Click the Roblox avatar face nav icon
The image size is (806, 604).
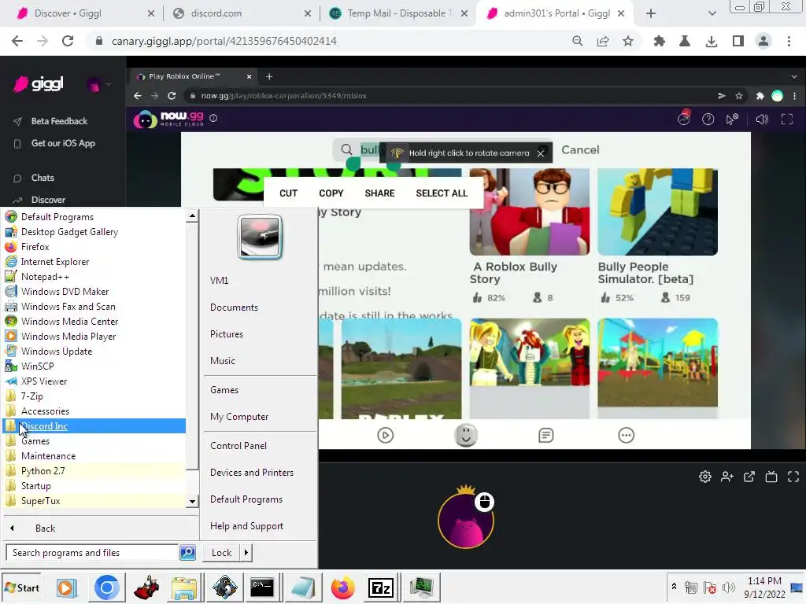(466, 436)
